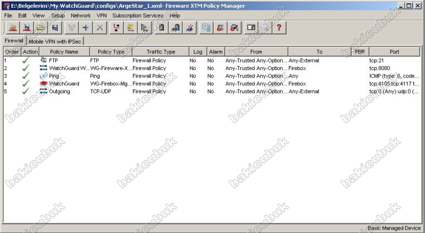Viewport: 425px width, 233px height.
Task: Click the To cell "Any" in Ping row
Action: (293, 76)
